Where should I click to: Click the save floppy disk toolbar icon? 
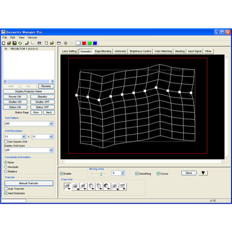click(x=14, y=43)
